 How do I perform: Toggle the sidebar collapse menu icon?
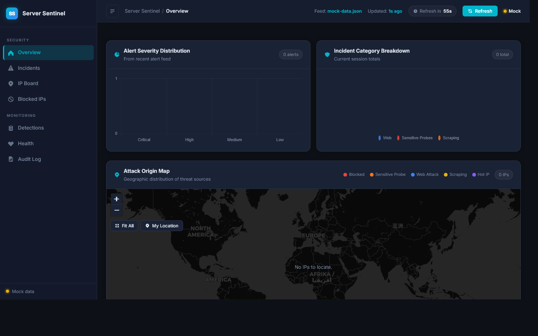[112, 11]
